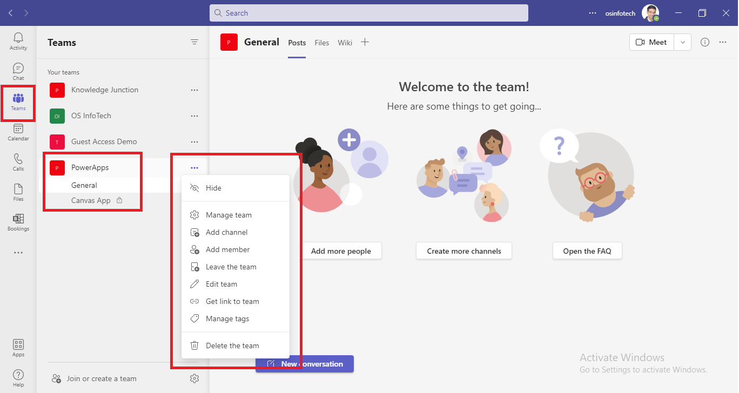
Task: Switch to the Posts tab
Action: (297, 43)
